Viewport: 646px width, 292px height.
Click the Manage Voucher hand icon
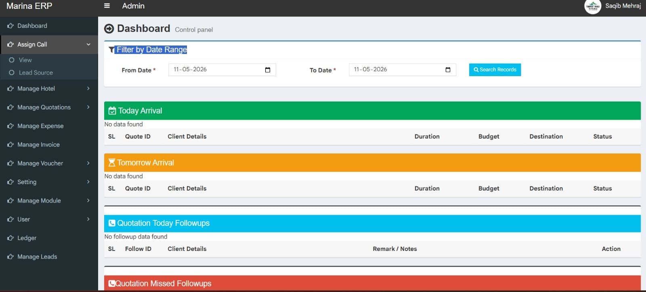click(x=10, y=163)
